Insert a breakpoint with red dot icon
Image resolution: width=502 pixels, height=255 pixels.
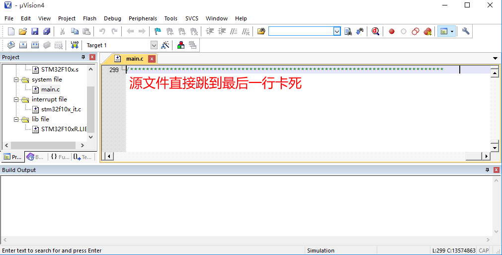click(391, 31)
